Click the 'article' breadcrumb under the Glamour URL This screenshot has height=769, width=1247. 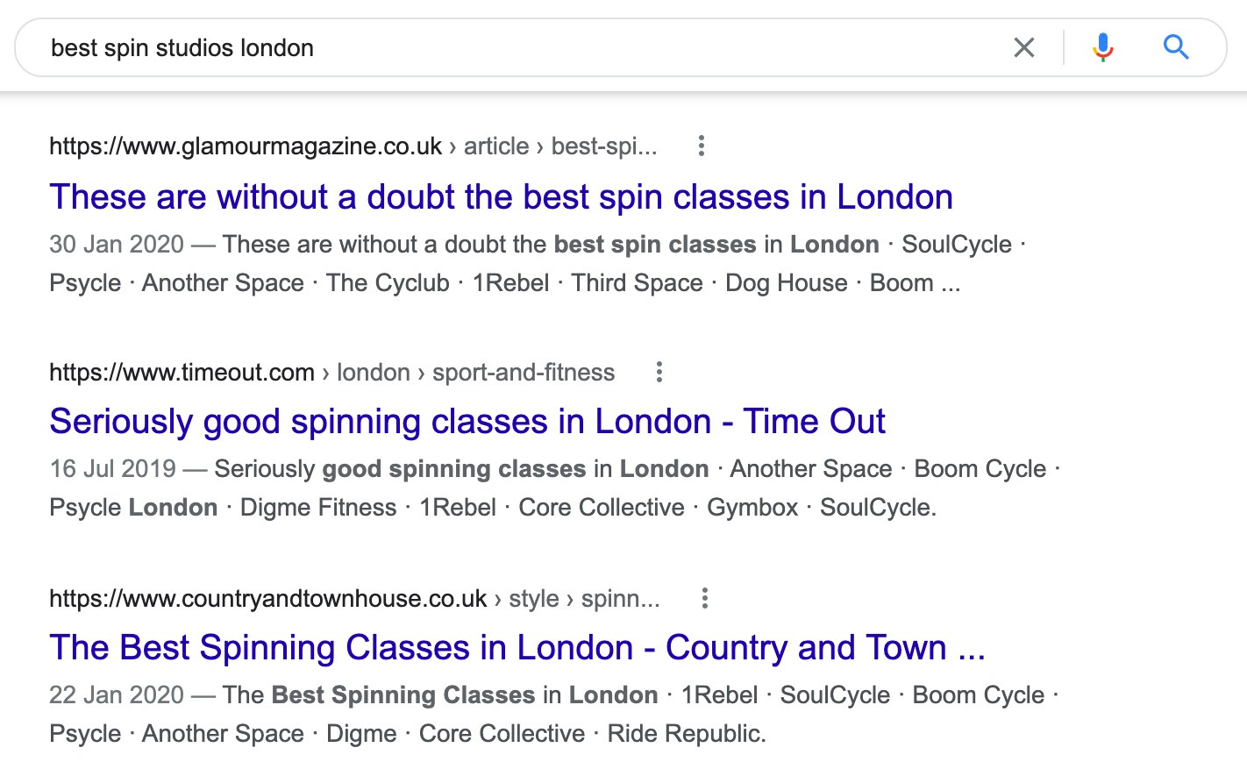[496, 146]
